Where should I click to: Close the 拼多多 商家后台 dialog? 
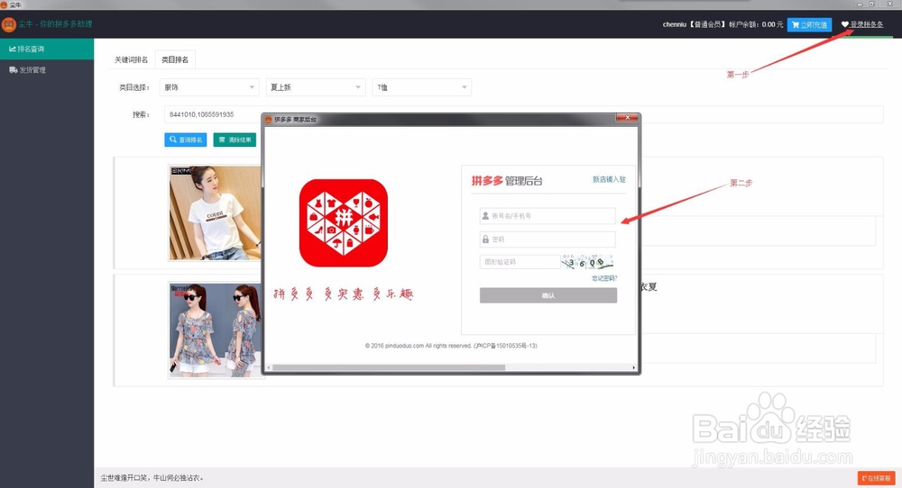point(627,118)
